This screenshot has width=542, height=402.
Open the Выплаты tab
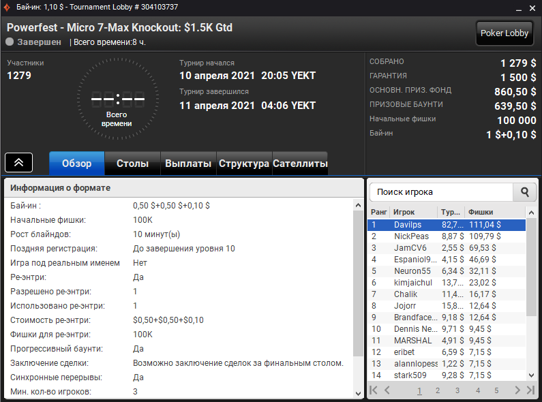[x=188, y=164]
